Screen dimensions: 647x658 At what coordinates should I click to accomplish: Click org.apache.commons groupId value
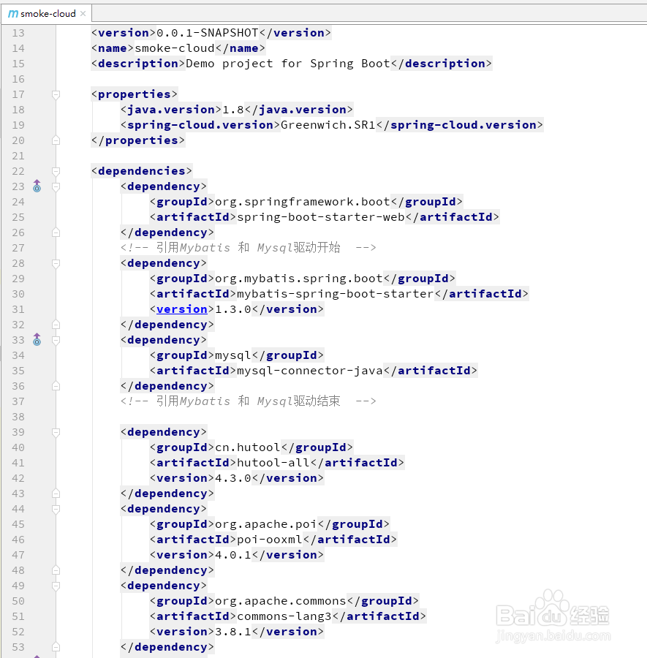pos(280,601)
